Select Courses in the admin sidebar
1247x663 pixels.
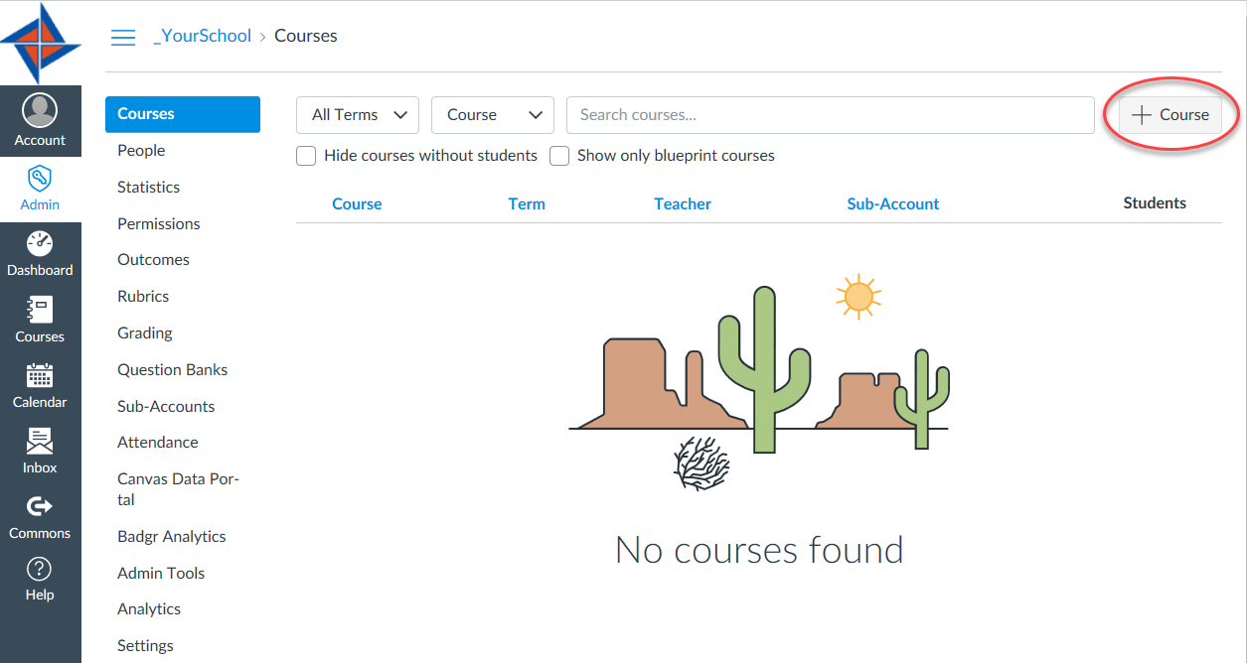pyautogui.click(x=183, y=114)
